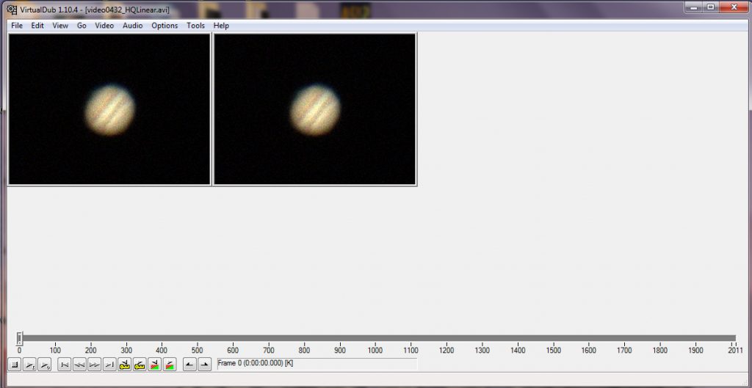Click the VirtualDub gear icon in title bar
Image resolution: width=752 pixels, height=388 pixels.
[x=12, y=10]
